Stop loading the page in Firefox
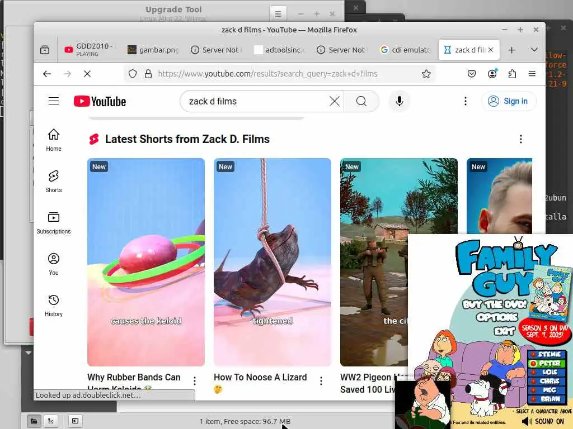 click(x=87, y=74)
